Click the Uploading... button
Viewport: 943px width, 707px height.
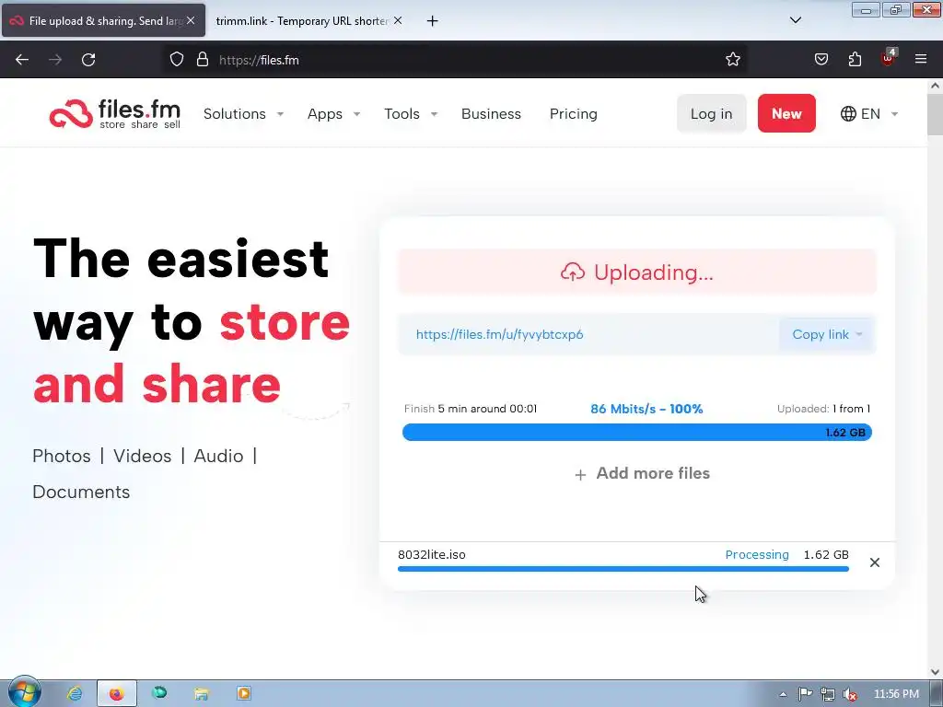coord(637,272)
